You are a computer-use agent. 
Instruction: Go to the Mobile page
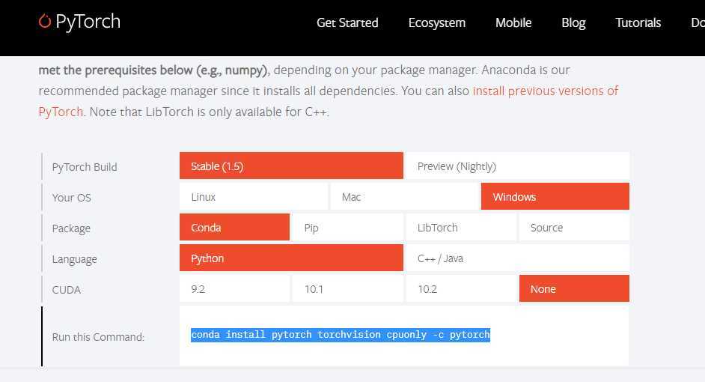513,22
